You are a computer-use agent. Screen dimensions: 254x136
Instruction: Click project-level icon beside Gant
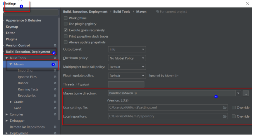[55, 108]
